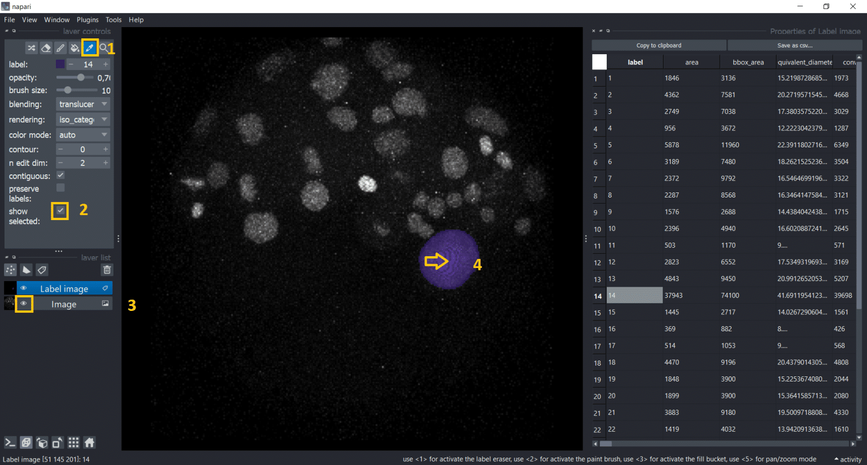The image size is (867, 465).
Task: Add a new points layer
Action: 10,270
